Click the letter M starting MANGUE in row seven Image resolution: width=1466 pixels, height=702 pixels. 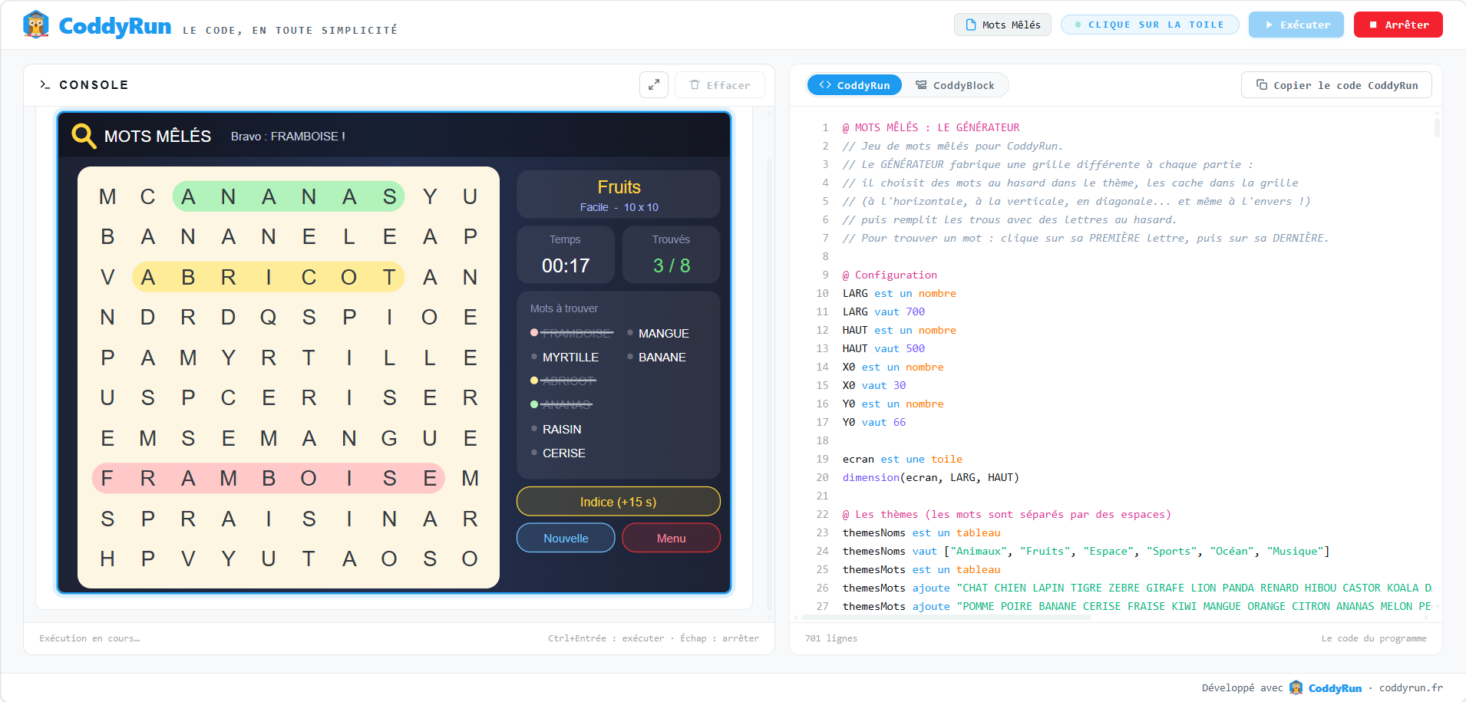[x=269, y=438]
